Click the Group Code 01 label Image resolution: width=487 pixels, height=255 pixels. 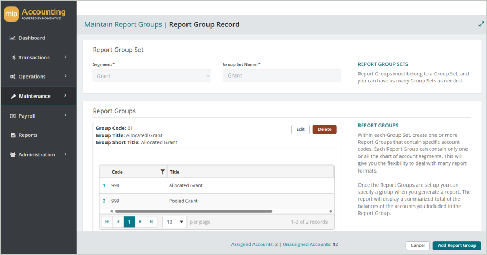click(114, 128)
